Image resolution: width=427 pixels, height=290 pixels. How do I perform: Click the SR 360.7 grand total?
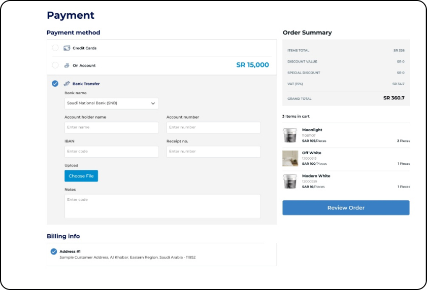394,98
